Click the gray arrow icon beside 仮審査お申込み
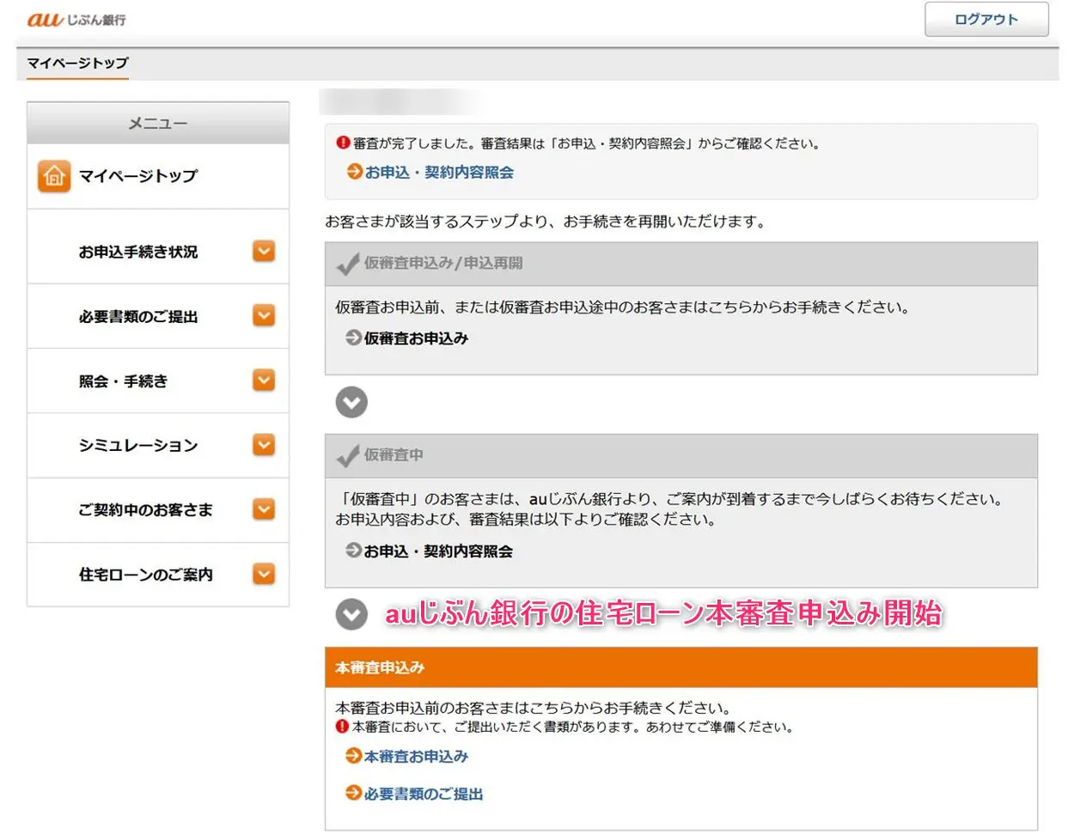Viewport: 1074px width, 840px height. [353, 338]
